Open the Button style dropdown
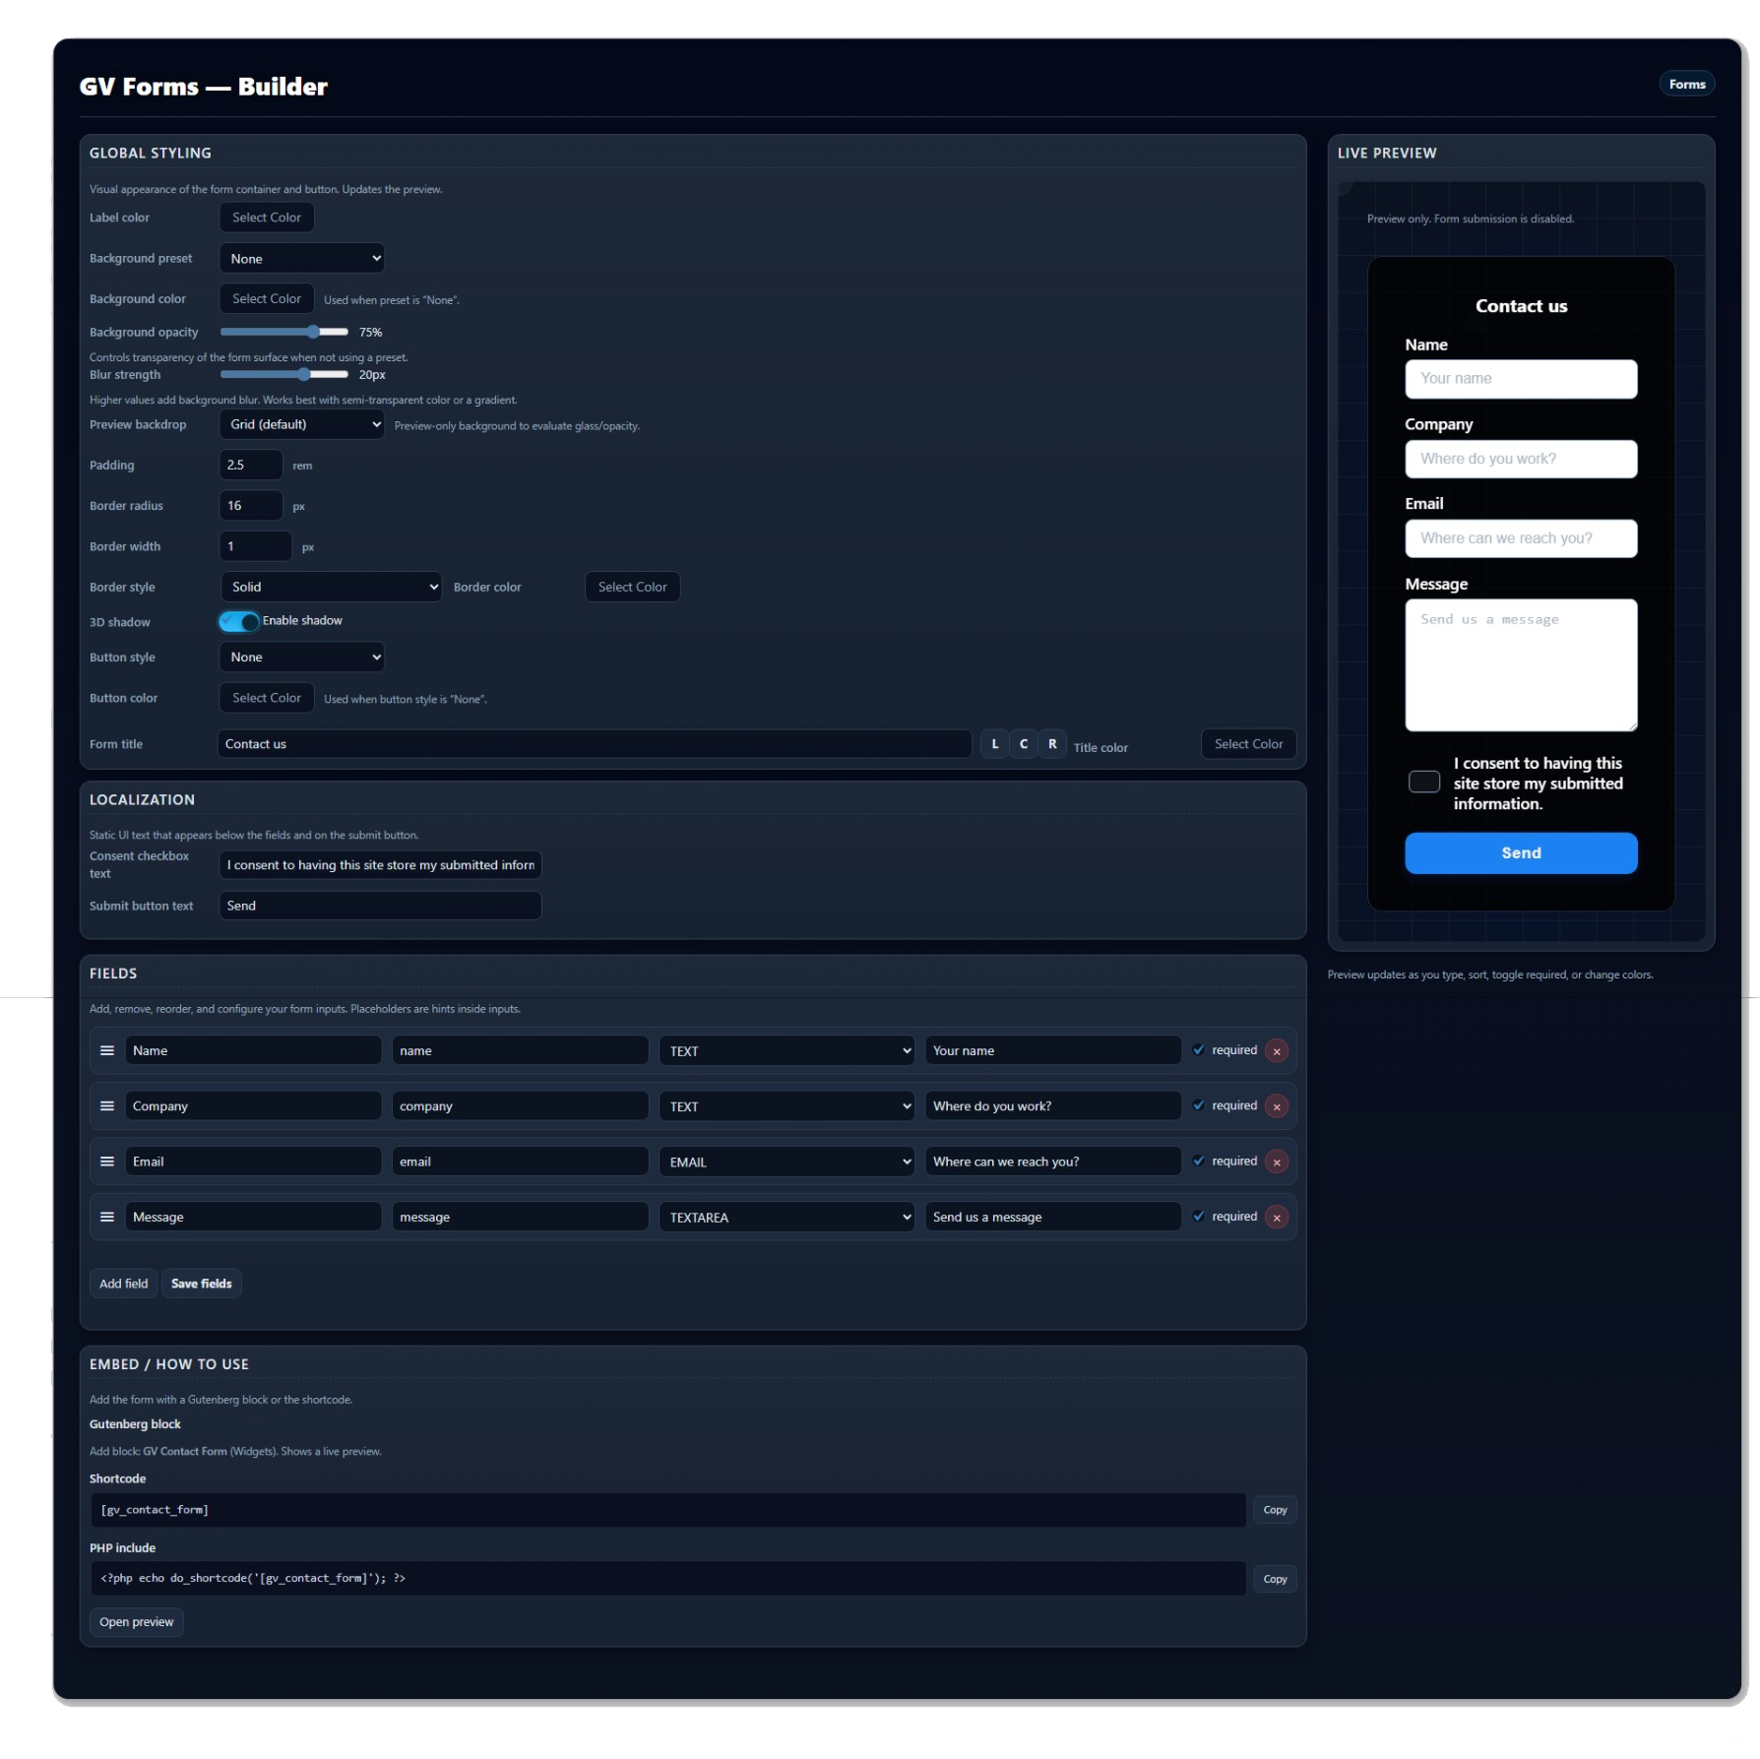The width and height of the screenshot is (1760, 1759). coord(301,657)
